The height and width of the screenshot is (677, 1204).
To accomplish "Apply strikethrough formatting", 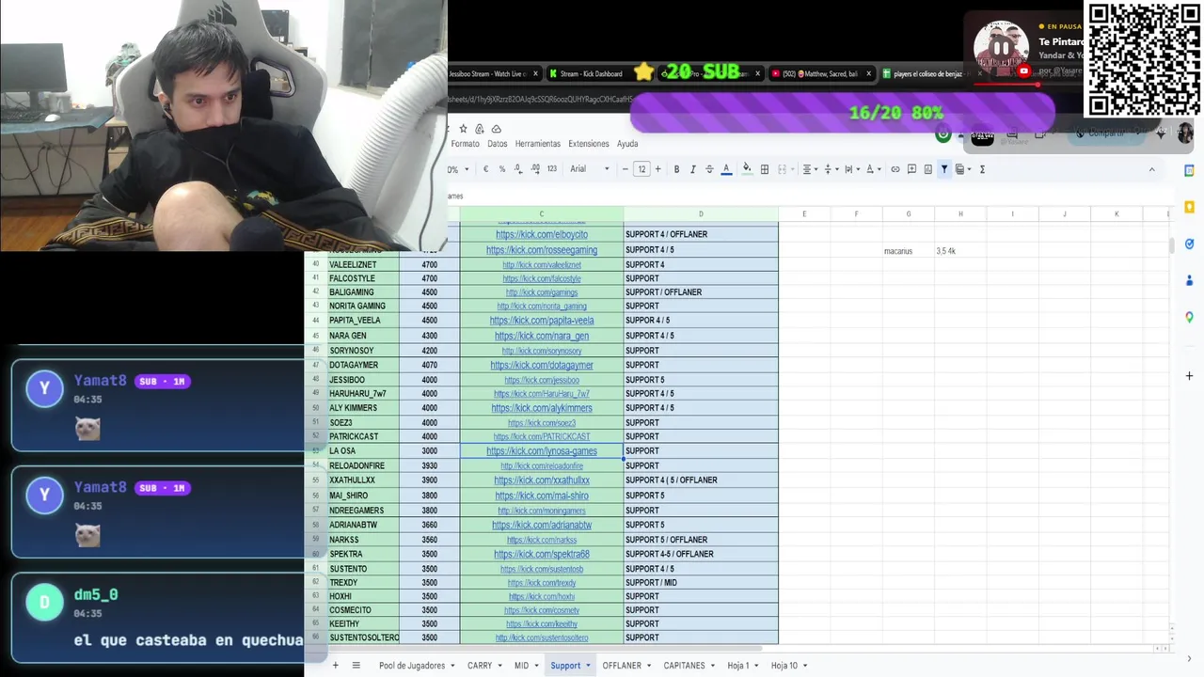I will pos(709,169).
